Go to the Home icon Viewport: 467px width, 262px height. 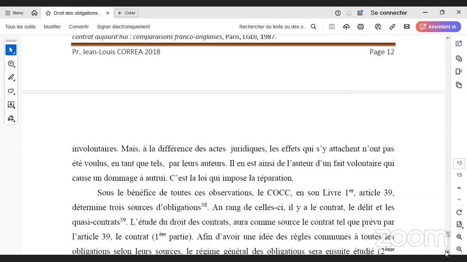34,13
